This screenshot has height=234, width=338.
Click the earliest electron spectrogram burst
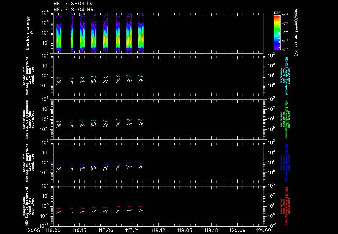[59, 33]
